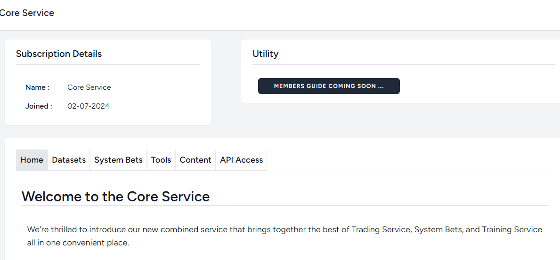
Task: Go to the Tools tab
Action: point(161,160)
